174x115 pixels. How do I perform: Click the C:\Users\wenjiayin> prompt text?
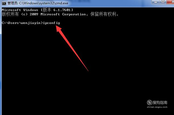click(x=22, y=23)
